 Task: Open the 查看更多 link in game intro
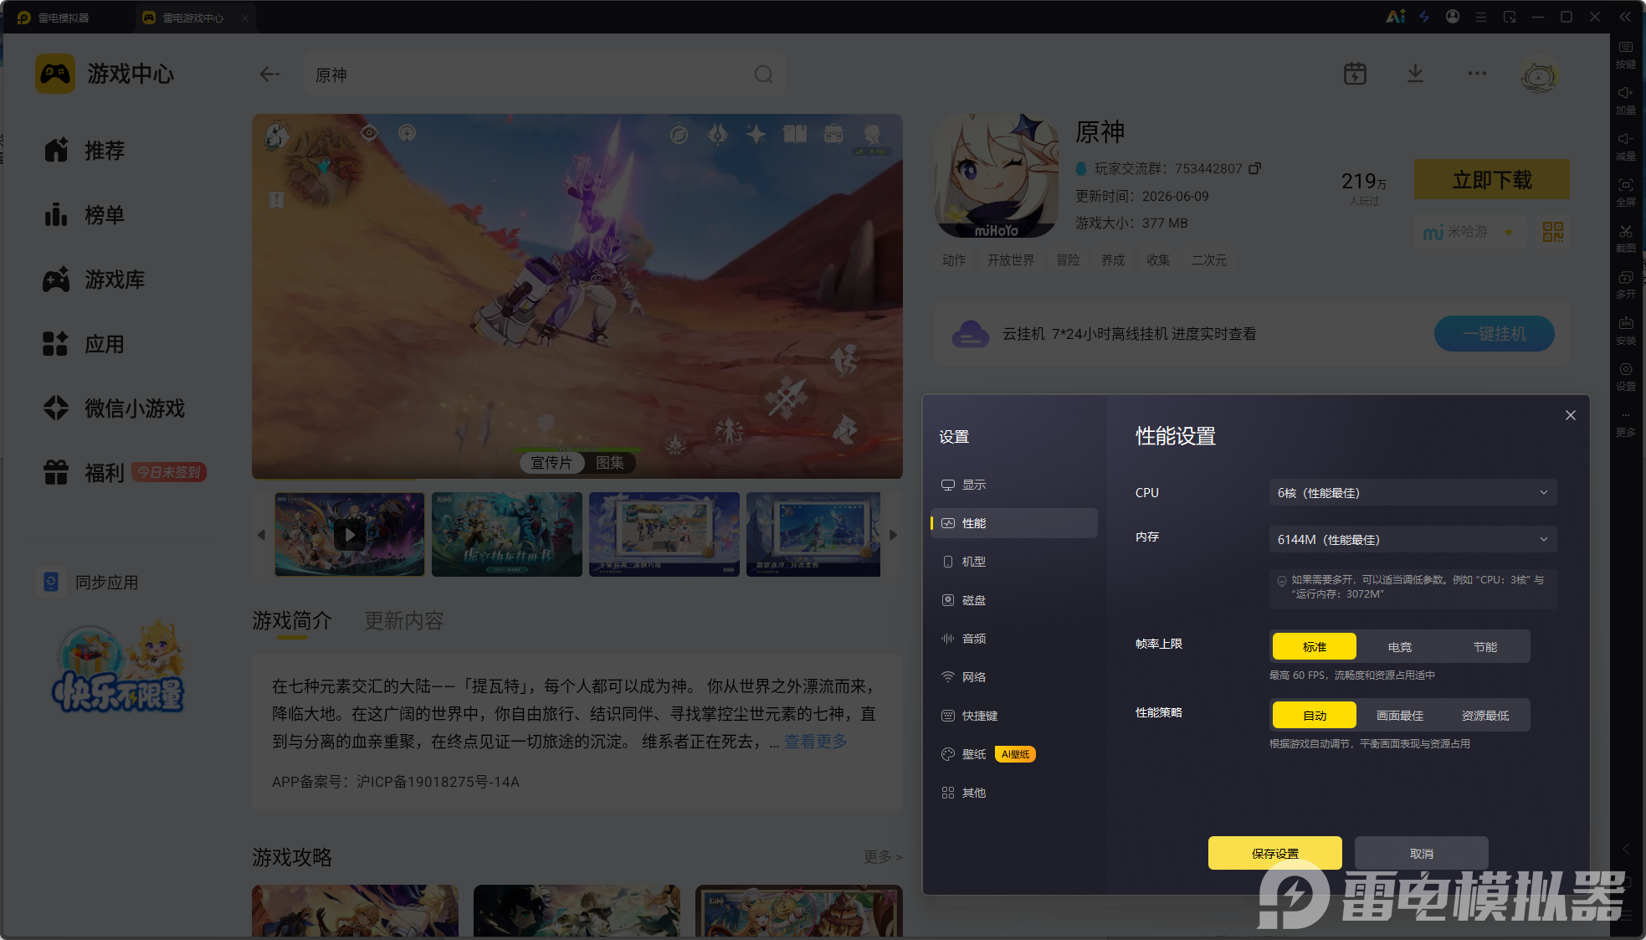pyautogui.click(x=816, y=742)
